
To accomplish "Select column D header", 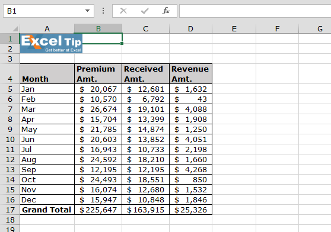I will (190, 28).
